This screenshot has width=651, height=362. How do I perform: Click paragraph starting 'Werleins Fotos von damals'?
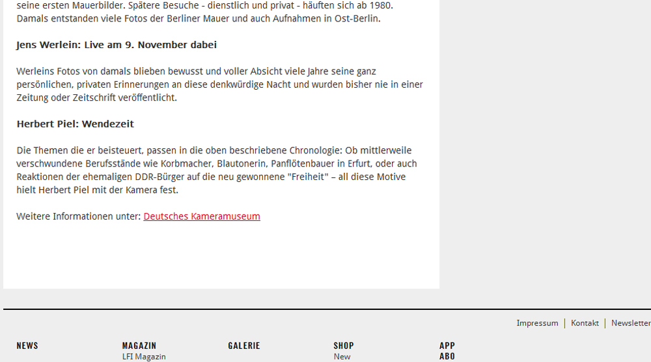click(x=219, y=84)
